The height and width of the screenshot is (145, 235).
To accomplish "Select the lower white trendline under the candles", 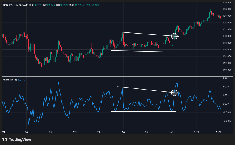I will click(x=142, y=51).
